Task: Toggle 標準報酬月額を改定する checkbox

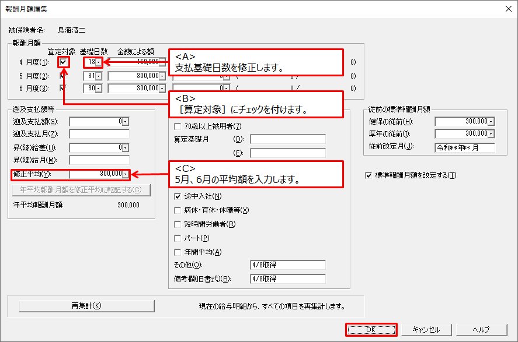Action: [x=368, y=175]
